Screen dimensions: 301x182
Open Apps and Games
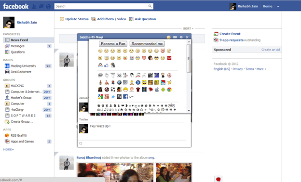[22, 142]
